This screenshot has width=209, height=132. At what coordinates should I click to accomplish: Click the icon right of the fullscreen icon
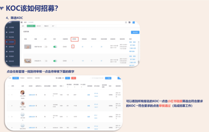coord(129,22)
